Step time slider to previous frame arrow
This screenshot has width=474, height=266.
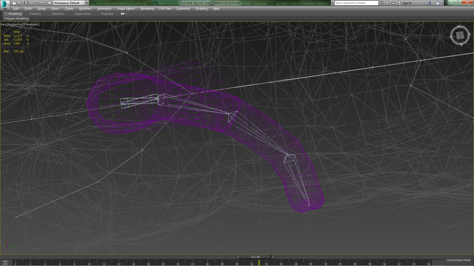pyautogui.click(x=238, y=257)
